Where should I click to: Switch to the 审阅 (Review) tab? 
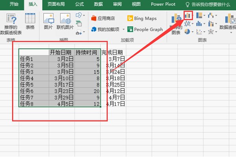(x=117, y=4)
